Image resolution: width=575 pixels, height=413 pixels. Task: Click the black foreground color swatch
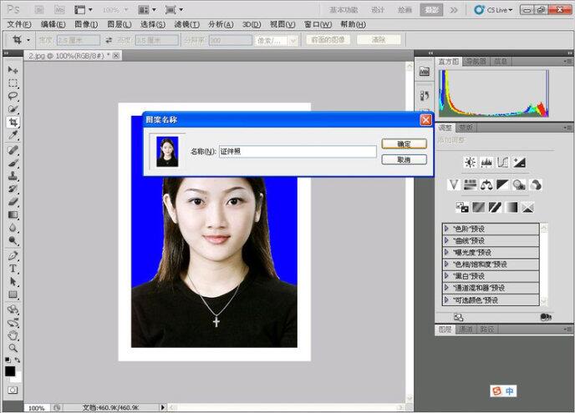(x=10, y=371)
